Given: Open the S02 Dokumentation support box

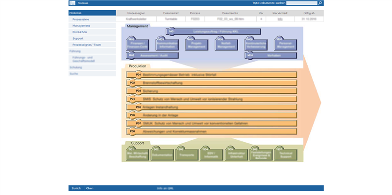Looking at the screenshot, I should (x=162, y=154).
